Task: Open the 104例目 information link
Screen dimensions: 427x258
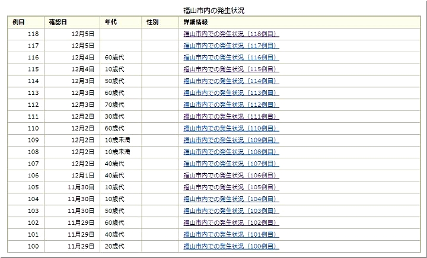Action: 231,199
